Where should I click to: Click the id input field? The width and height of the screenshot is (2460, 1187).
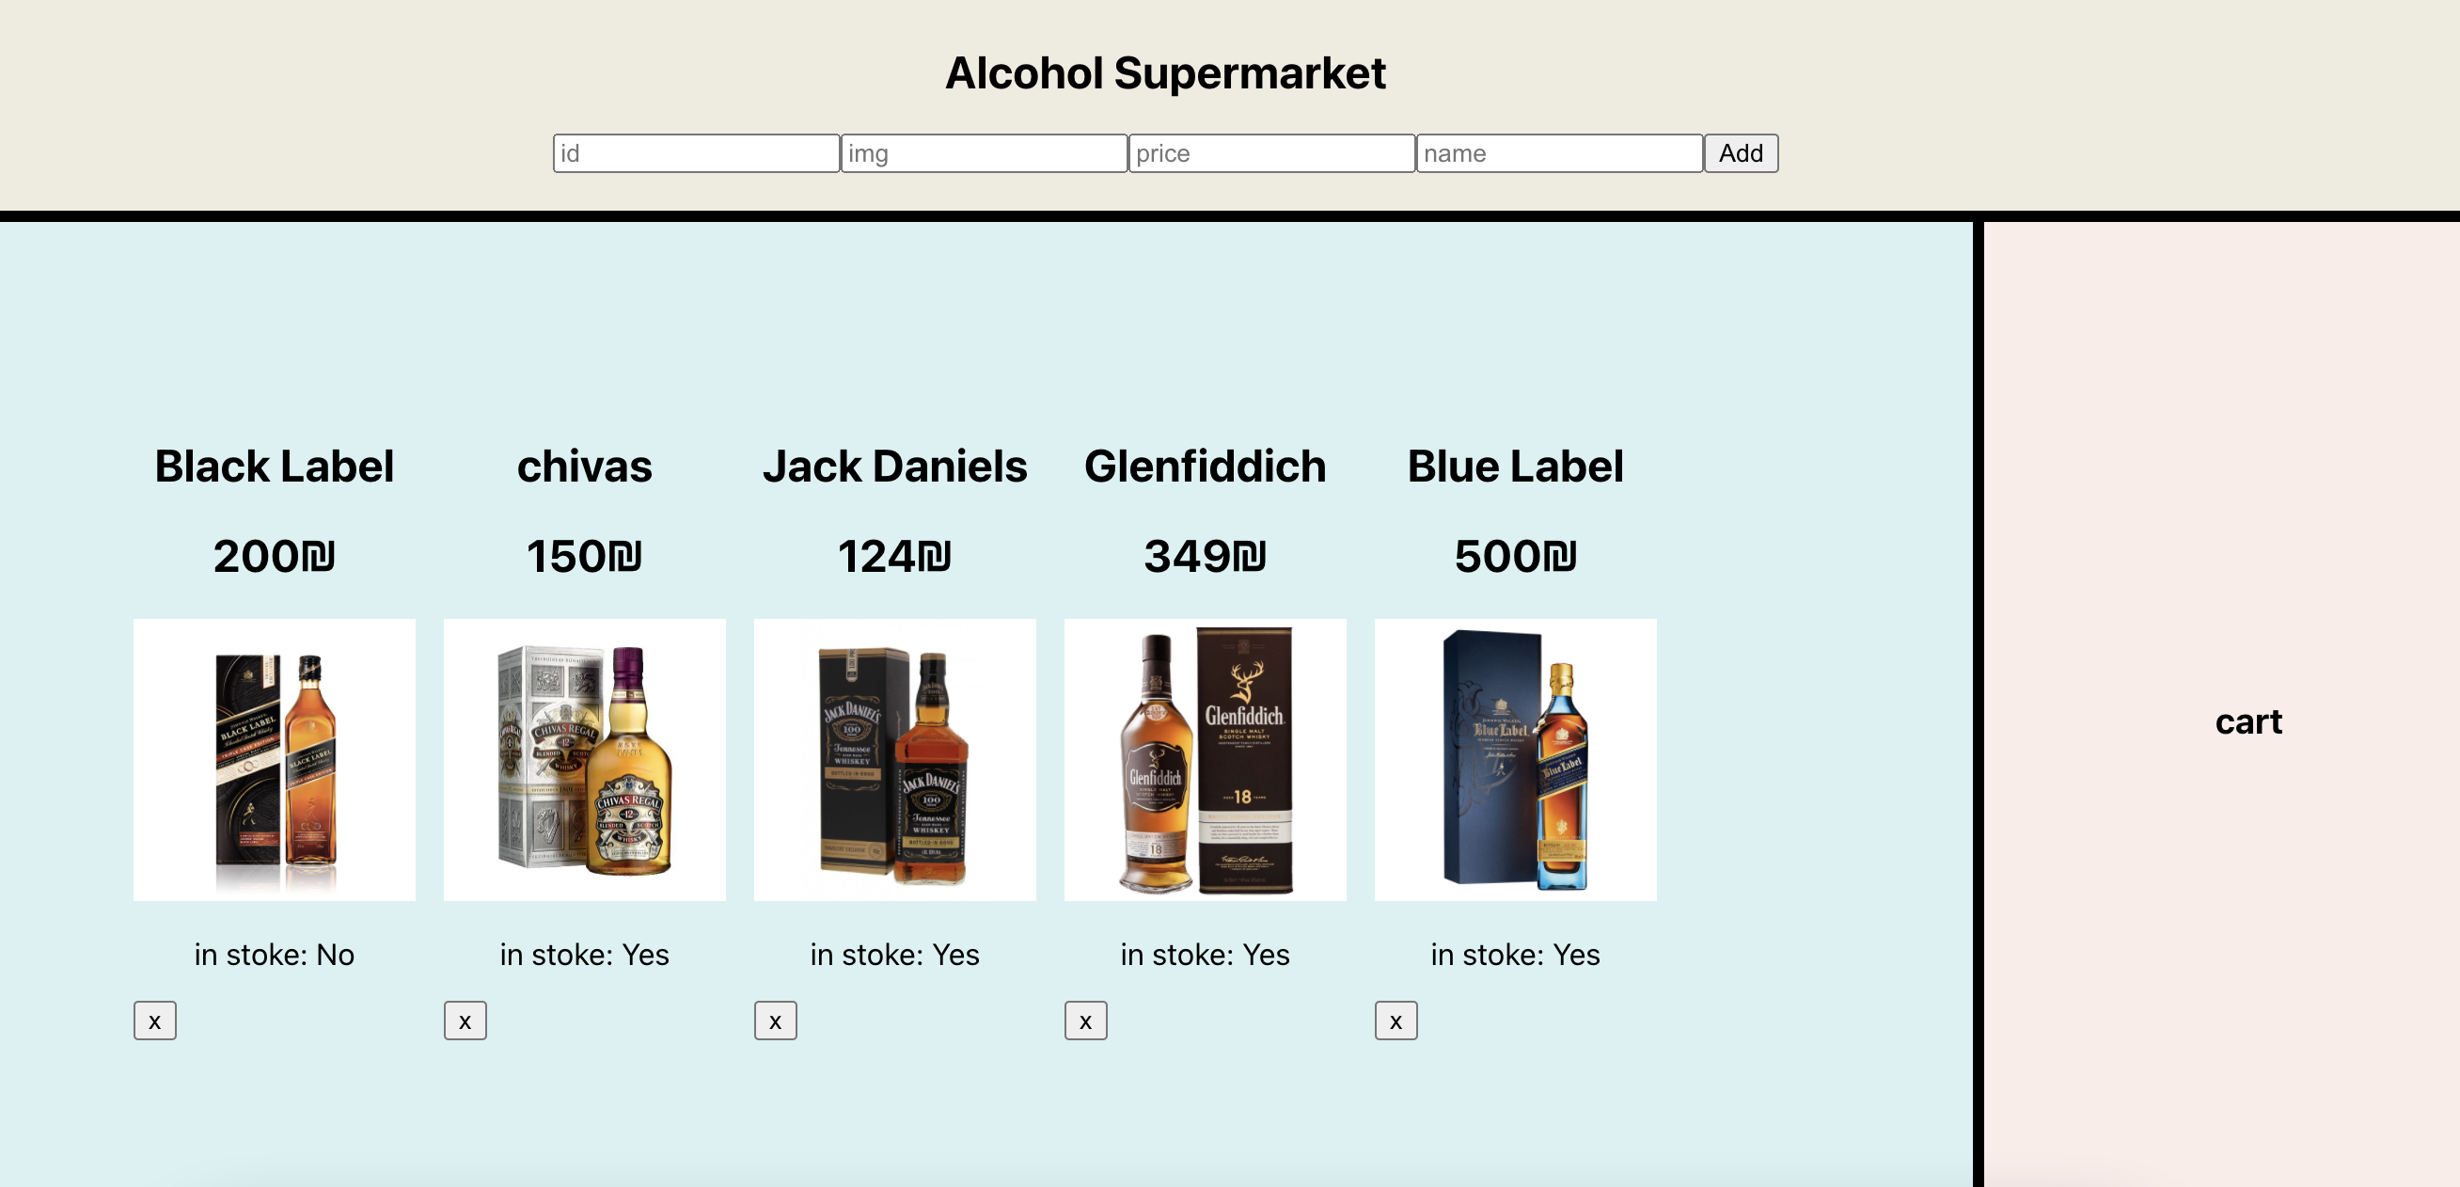point(696,152)
